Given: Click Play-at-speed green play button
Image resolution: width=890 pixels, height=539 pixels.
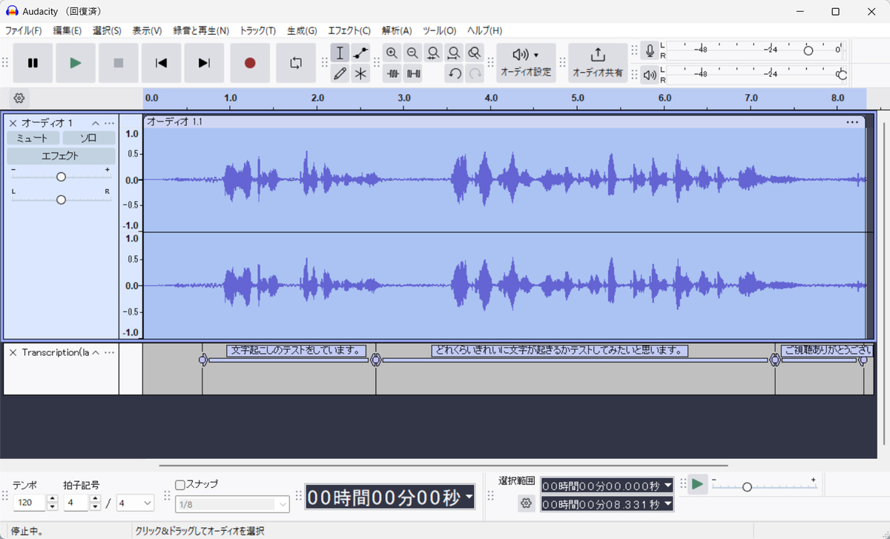Looking at the screenshot, I should point(697,485).
